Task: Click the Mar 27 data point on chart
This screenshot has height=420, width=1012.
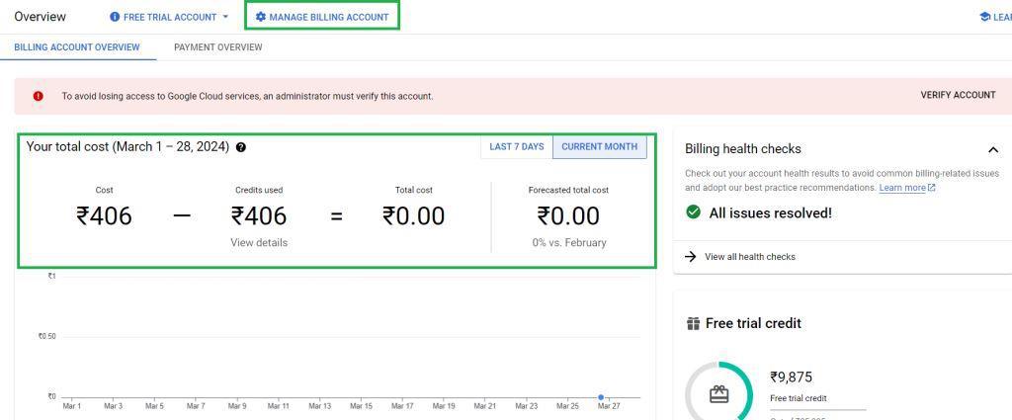Action: pyautogui.click(x=601, y=397)
